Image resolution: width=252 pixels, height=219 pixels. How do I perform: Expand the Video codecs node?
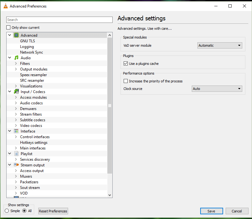pyautogui.click(x=16, y=126)
